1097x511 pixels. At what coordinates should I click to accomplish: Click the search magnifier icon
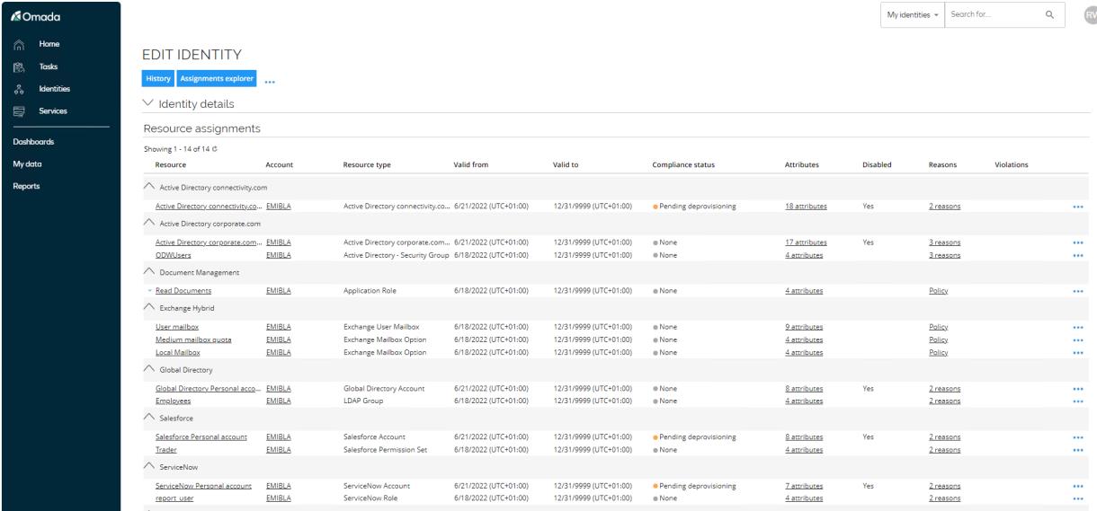point(1048,15)
